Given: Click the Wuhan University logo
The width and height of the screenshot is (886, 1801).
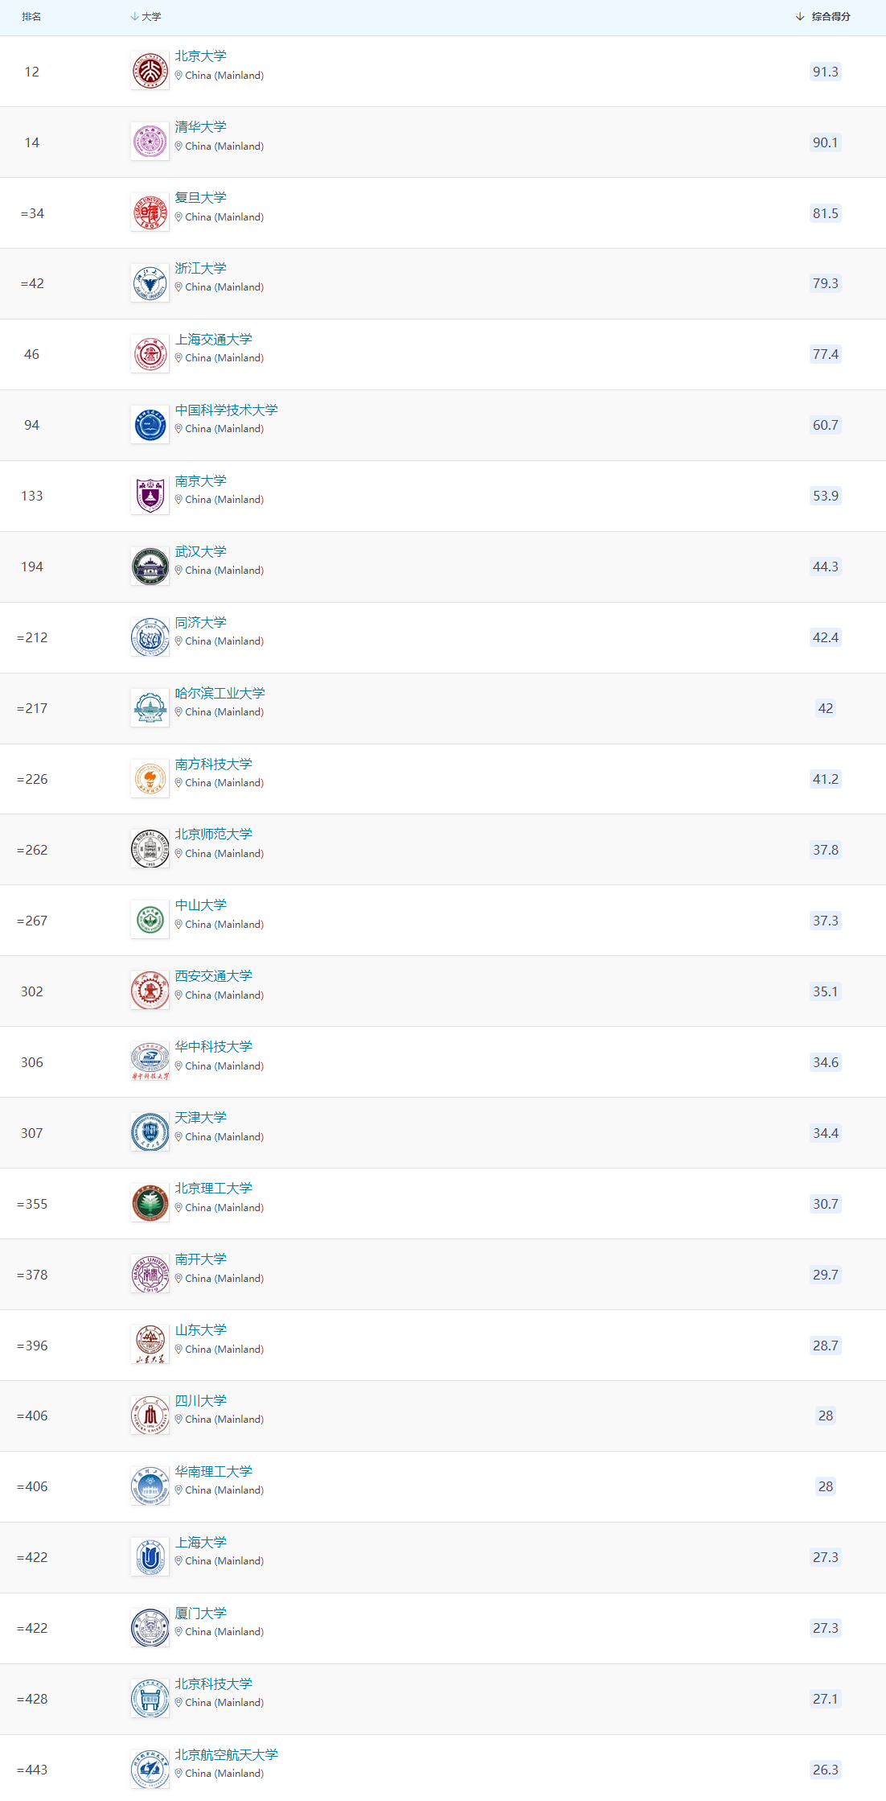Looking at the screenshot, I should point(150,567).
